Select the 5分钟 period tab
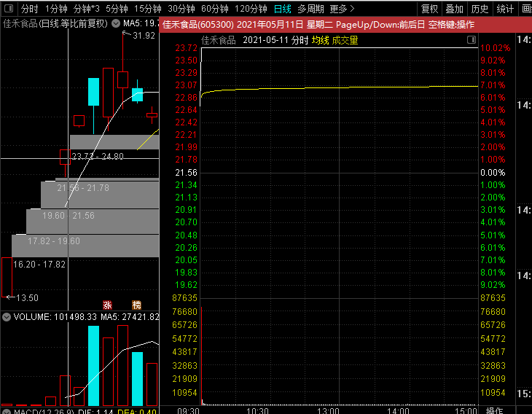The image size is (532, 414). click(116, 9)
